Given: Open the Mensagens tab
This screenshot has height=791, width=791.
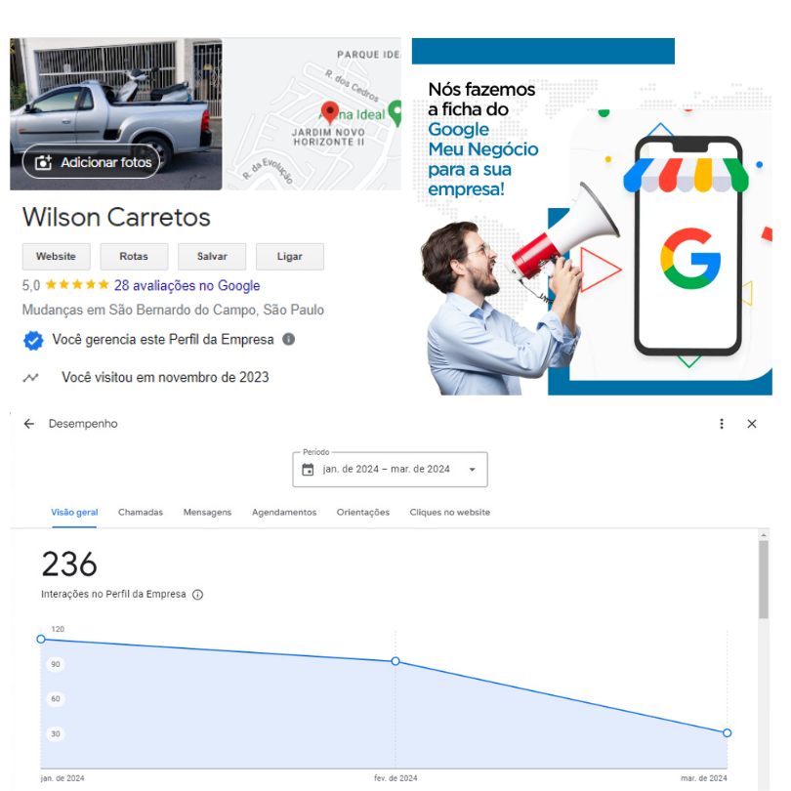Looking at the screenshot, I should [207, 513].
